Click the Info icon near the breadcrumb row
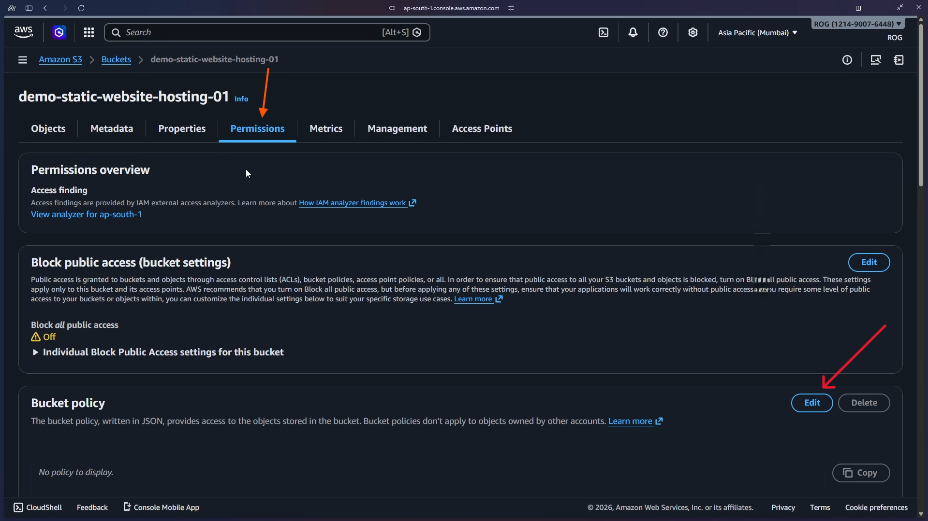 [x=847, y=59]
